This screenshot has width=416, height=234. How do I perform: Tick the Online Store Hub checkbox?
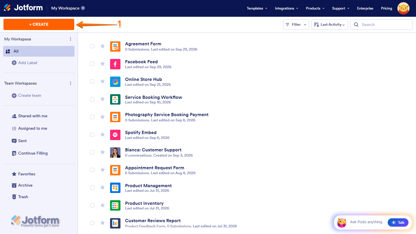92,81
